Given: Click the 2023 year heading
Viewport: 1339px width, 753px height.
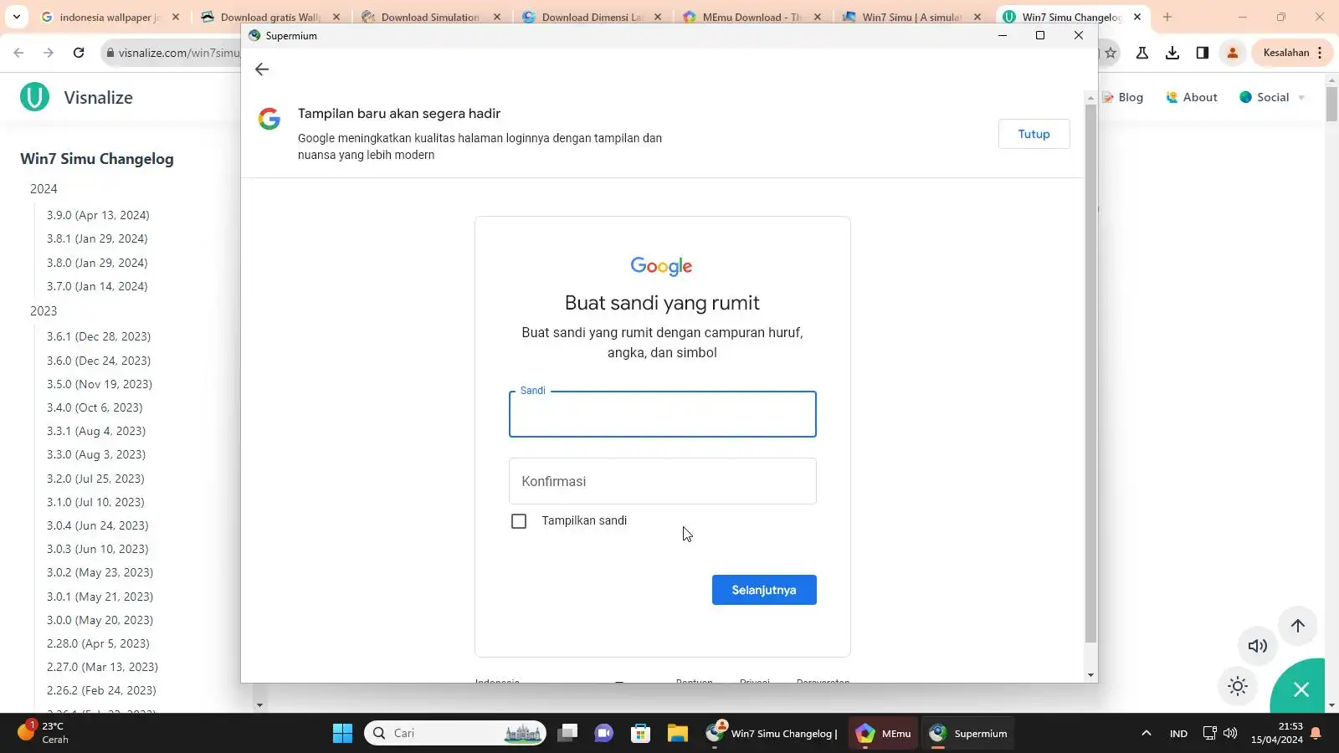Looking at the screenshot, I should point(44,311).
